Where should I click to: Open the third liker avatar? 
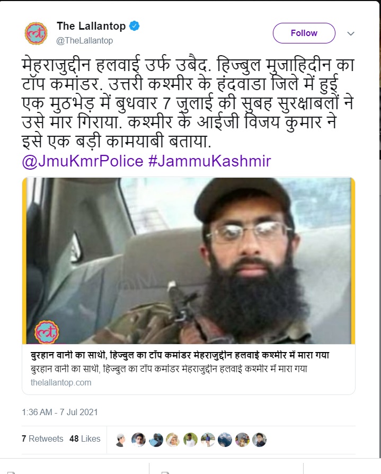156,440
